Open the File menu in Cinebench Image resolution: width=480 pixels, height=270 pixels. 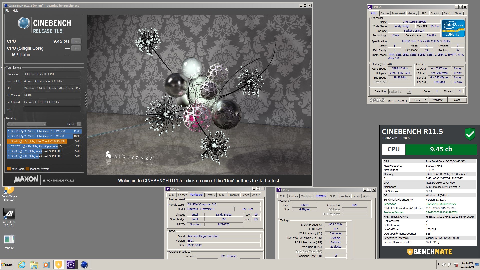[7, 11]
